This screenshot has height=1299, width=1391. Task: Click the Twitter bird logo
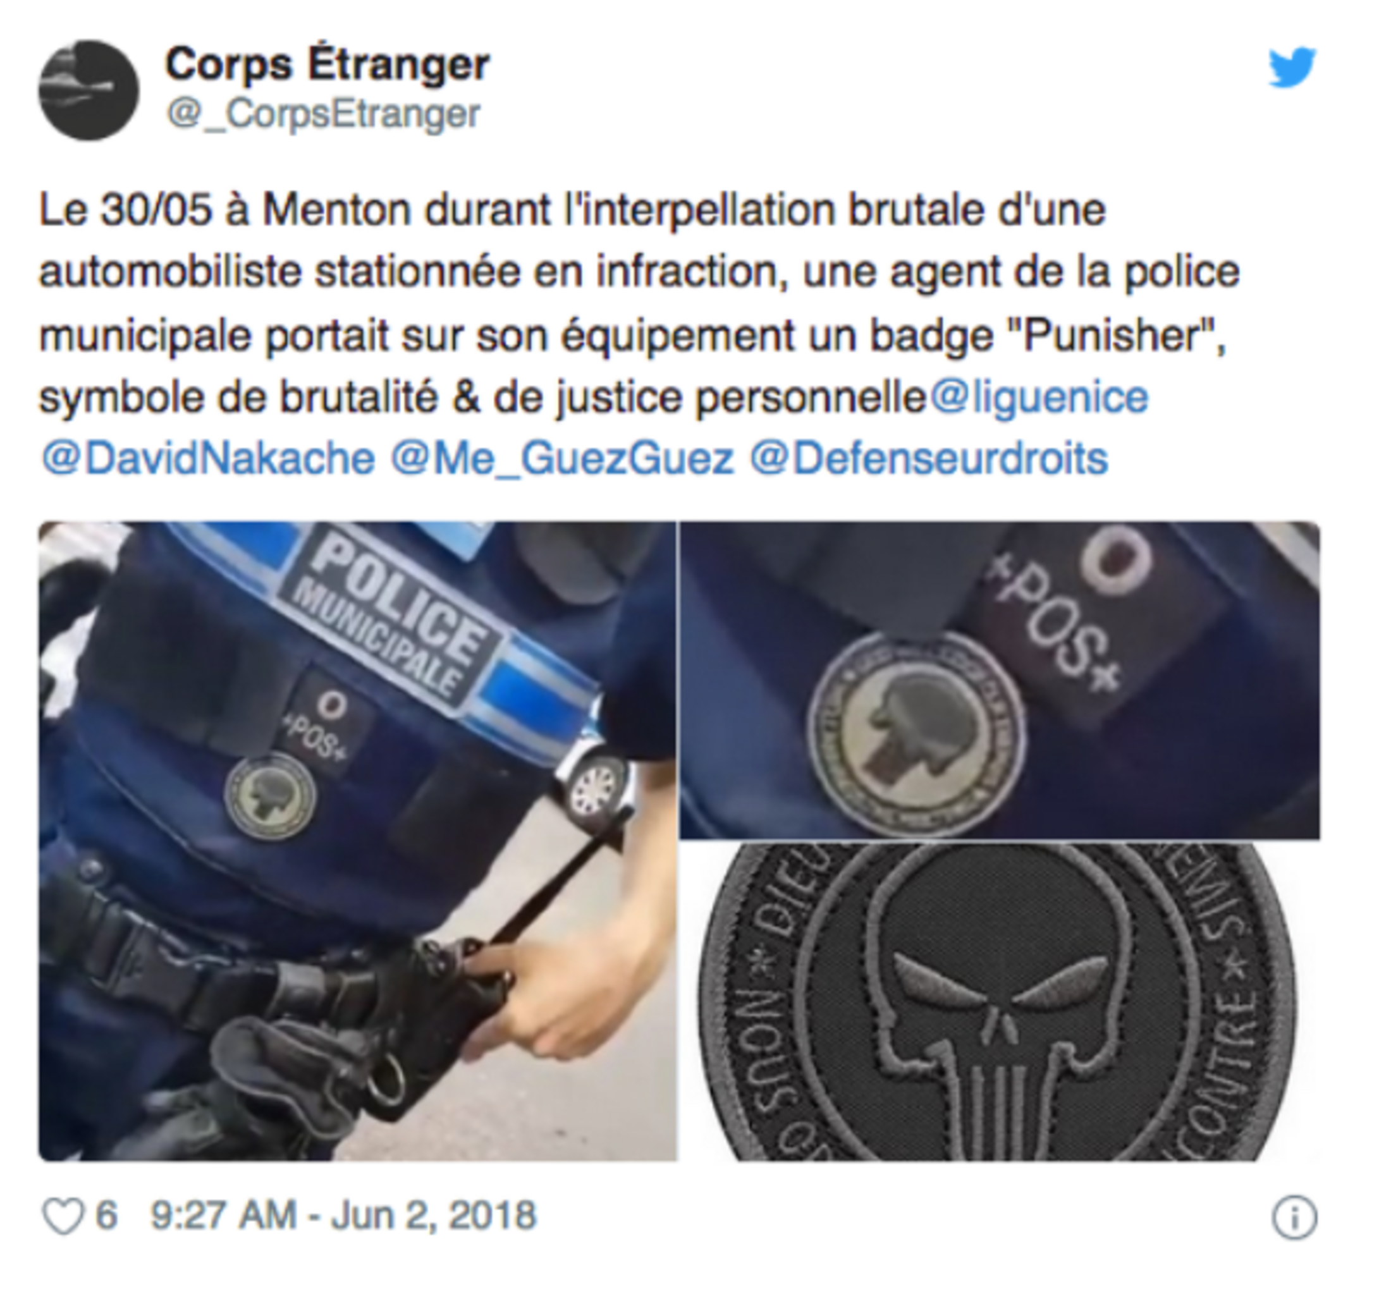[1292, 67]
